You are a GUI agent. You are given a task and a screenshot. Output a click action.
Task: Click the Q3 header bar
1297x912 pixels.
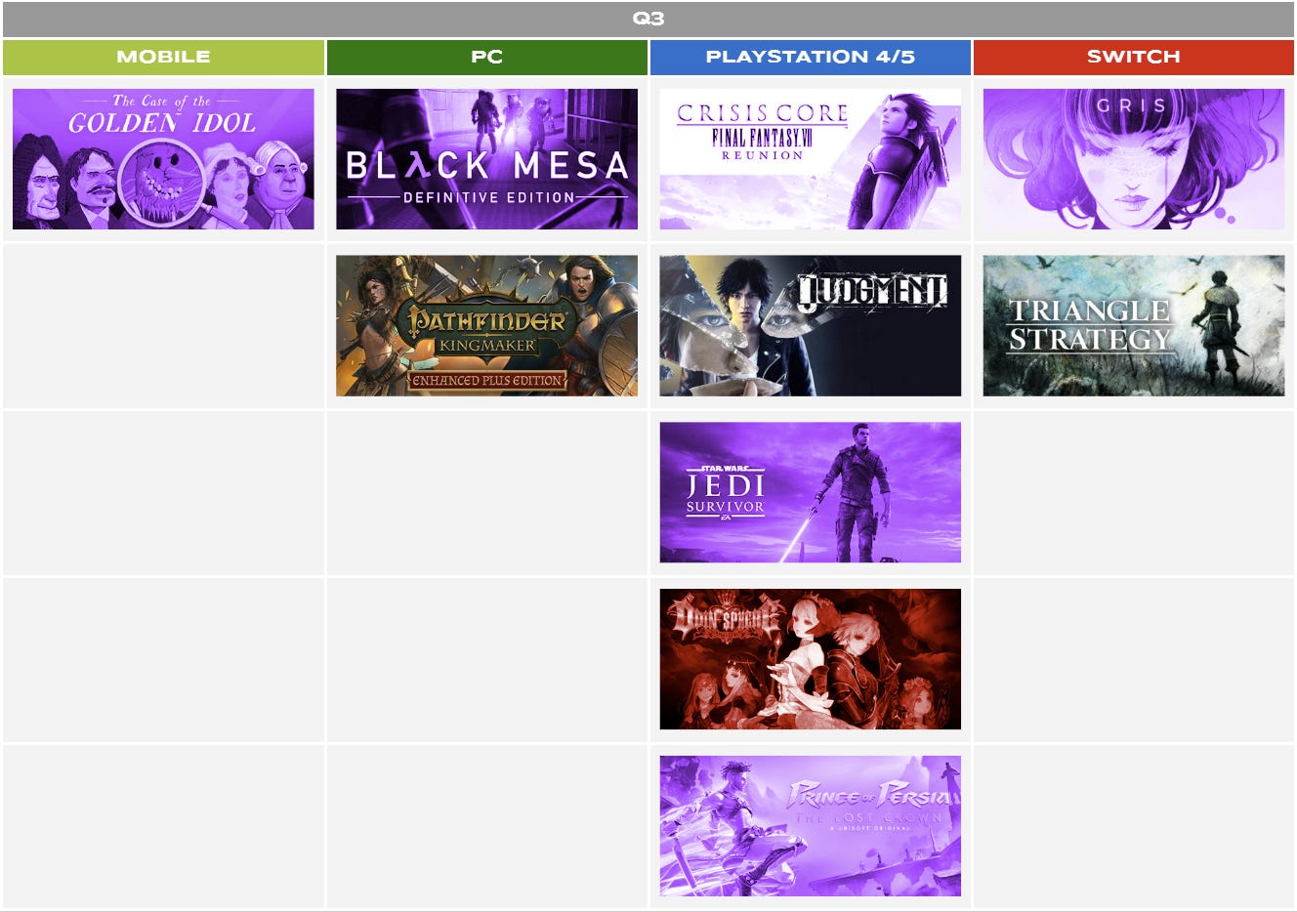tap(648, 20)
